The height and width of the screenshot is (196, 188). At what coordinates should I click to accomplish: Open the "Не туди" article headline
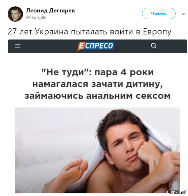coord(97,84)
